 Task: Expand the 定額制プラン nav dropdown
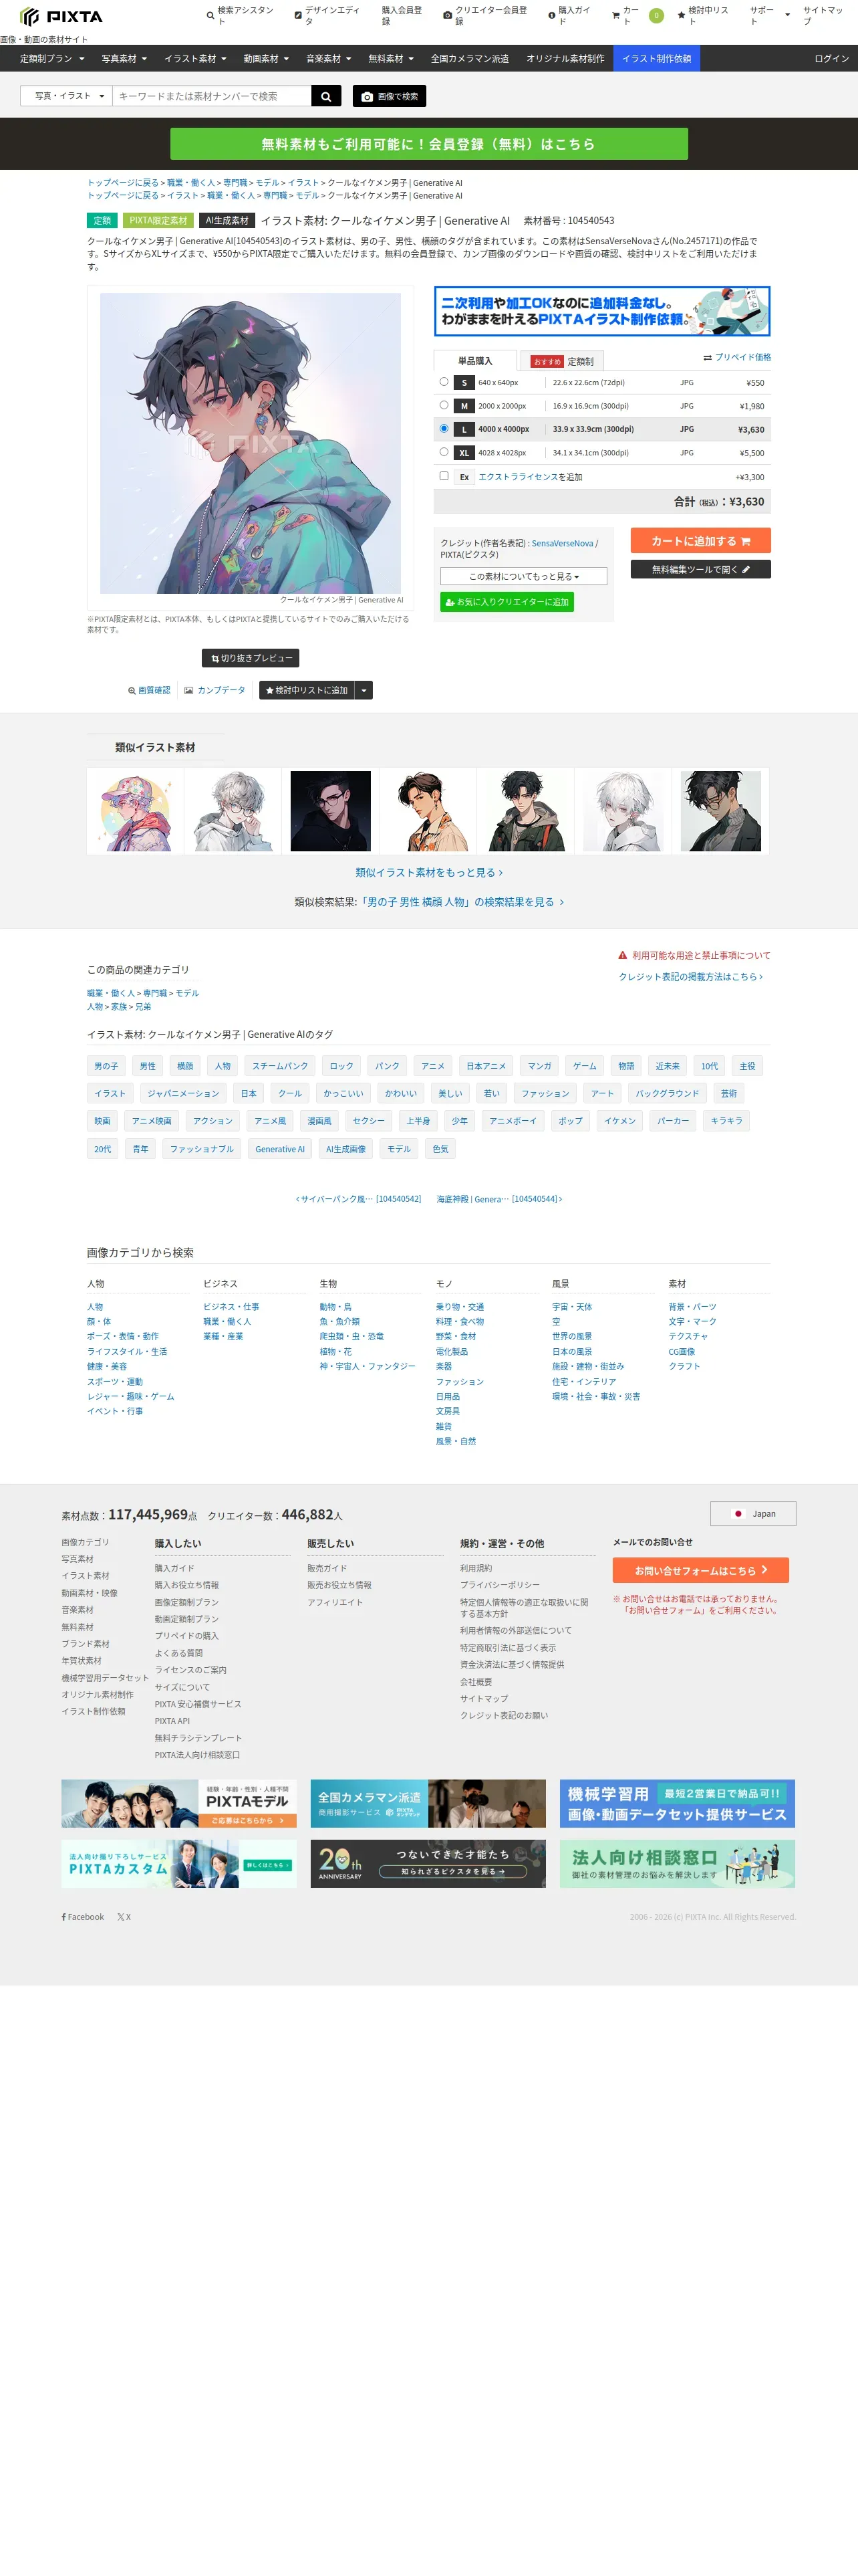[x=52, y=59]
